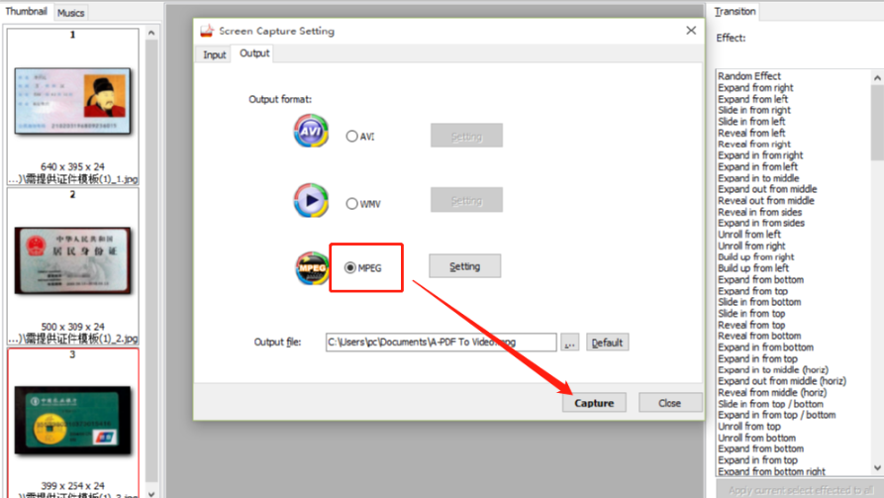Viewport: 884px width, 498px height.
Task: Select the MPEG radio button
Action: 350,268
